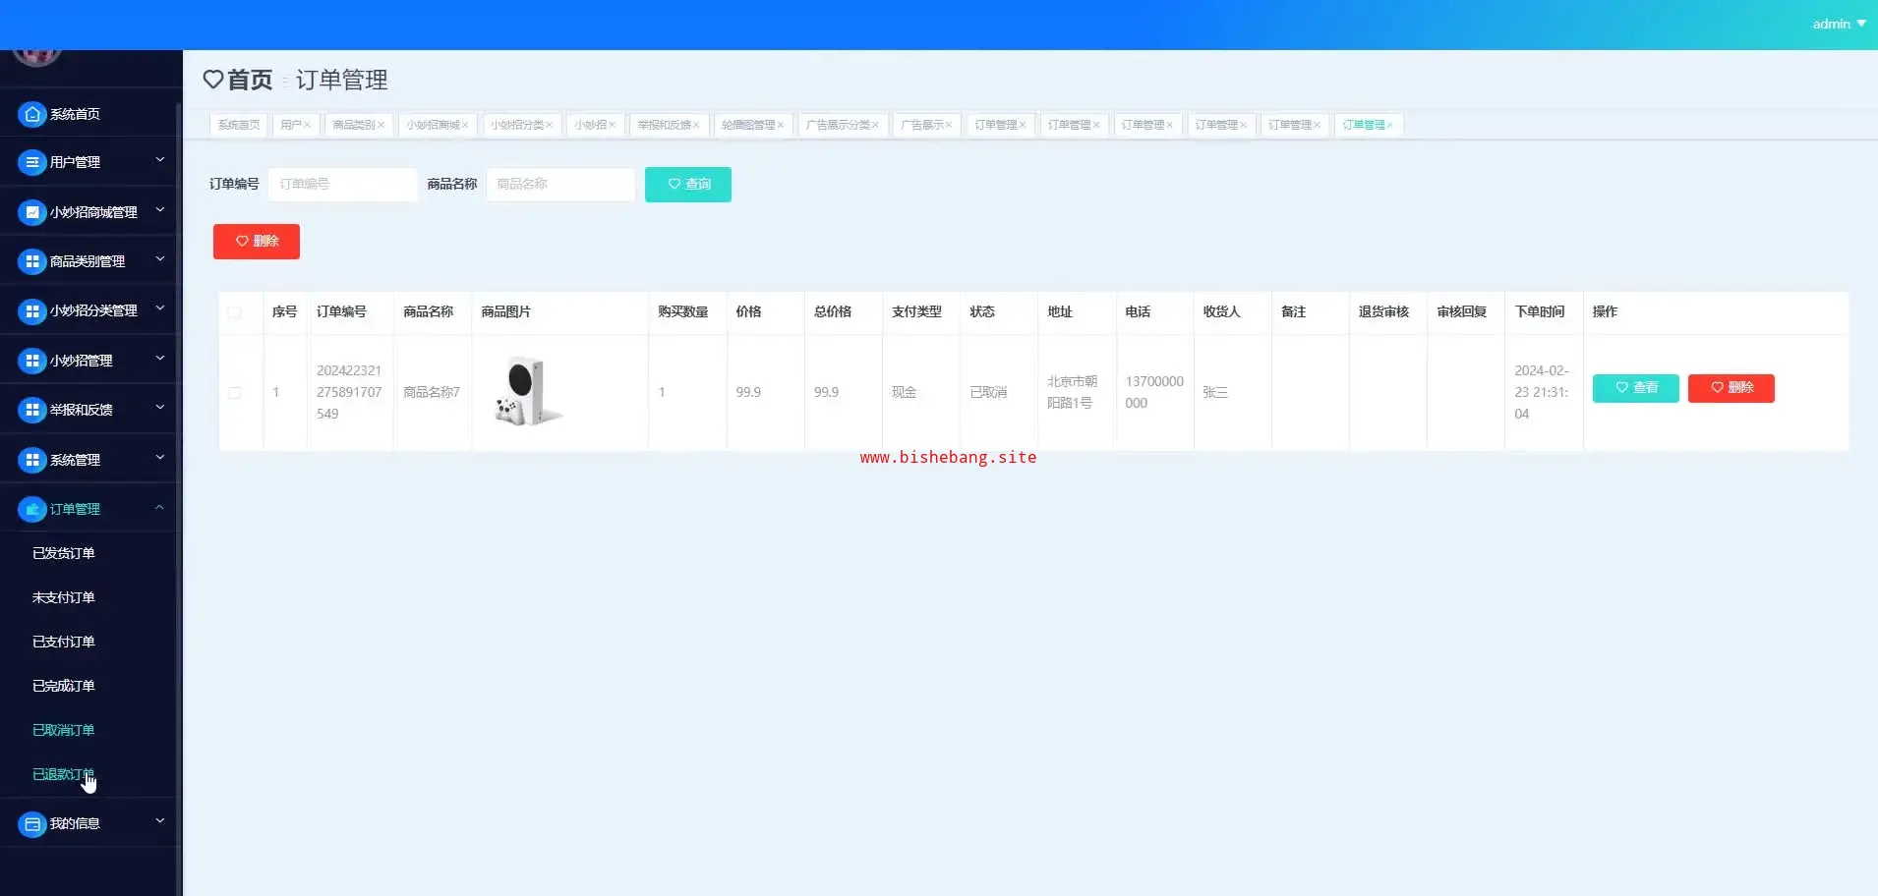The width and height of the screenshot is (1878, 896).
Task: Expand the 用户管理 menu chevron
Action: pos(160,159)
